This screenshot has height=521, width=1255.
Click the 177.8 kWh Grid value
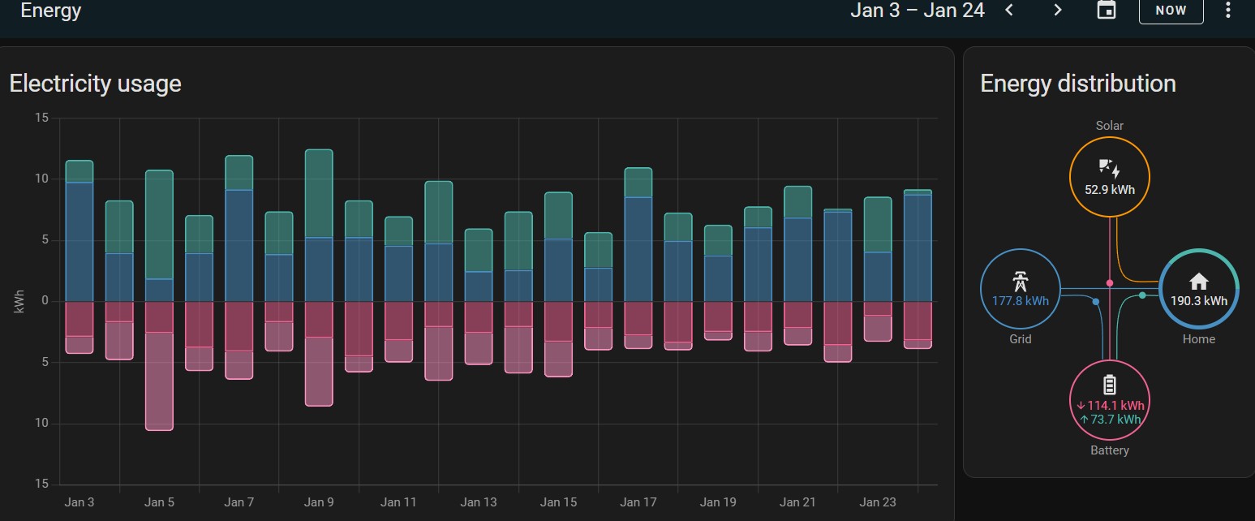point(1020,301)
